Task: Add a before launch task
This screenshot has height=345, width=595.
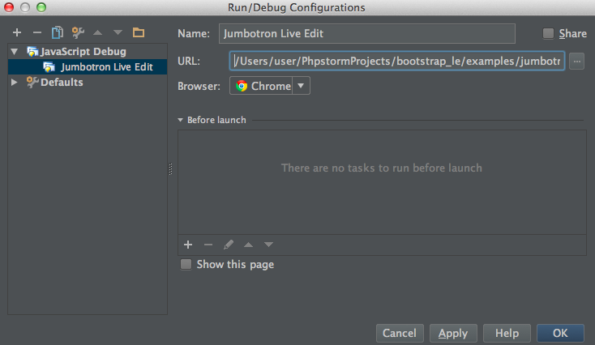Action: [x=188, y=245]
